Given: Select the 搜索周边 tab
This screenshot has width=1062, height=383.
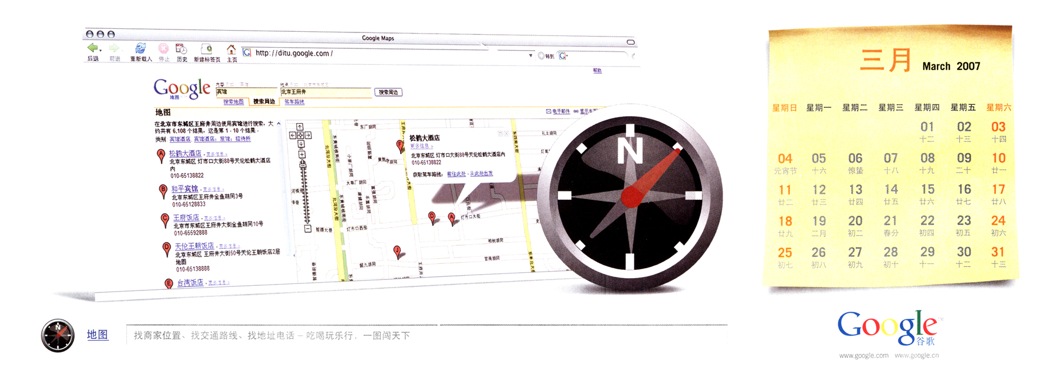Looking at the screenshot, I should click(x=264, y=101).
